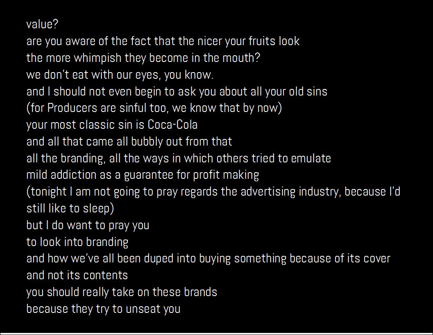Click the line "you should really take on these brands"
Screen dimensions: 433x335
[x=122, y=292]
